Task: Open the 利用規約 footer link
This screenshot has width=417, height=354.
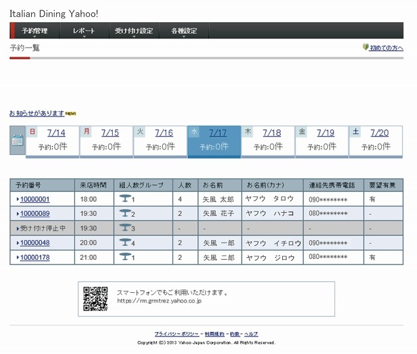Action: [x=214, y=334]
